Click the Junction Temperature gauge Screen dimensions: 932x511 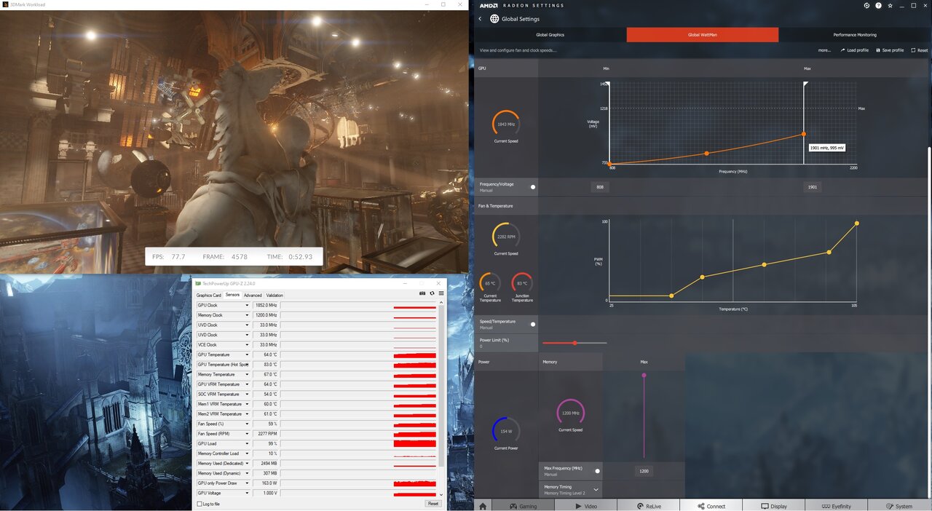(522, 283)
